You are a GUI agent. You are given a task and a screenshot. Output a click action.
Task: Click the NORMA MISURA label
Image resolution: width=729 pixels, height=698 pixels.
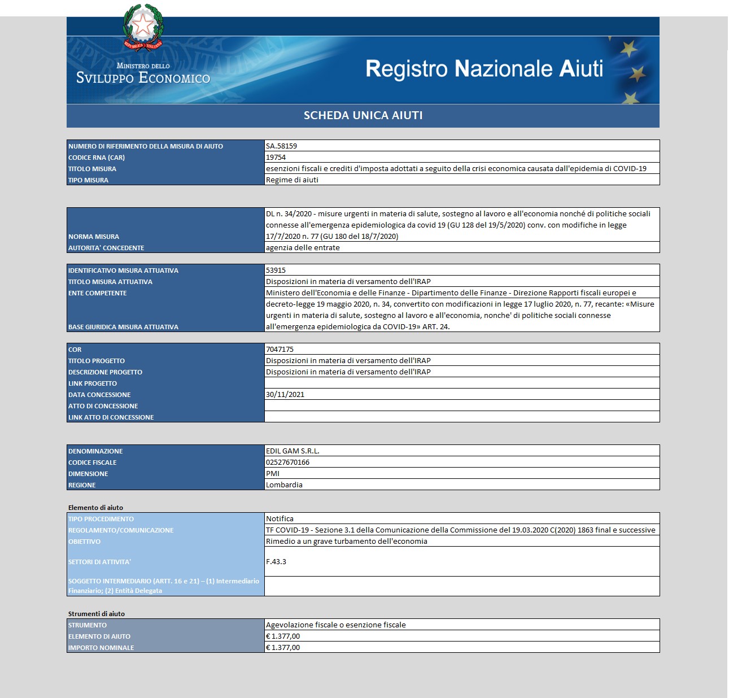pyautogui.click(x=94, y=237)
